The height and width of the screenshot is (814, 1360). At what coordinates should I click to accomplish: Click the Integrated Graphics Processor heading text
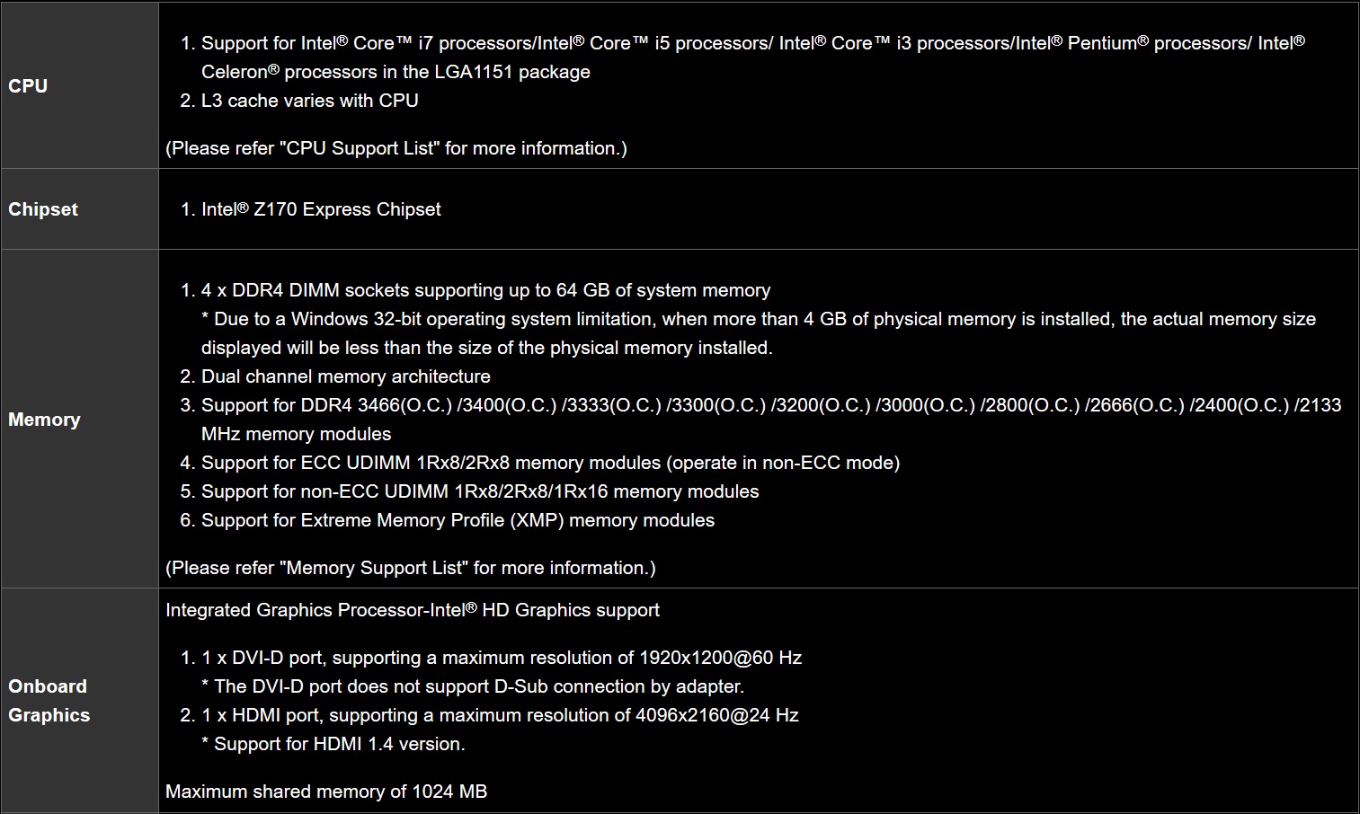click(413, 610)
